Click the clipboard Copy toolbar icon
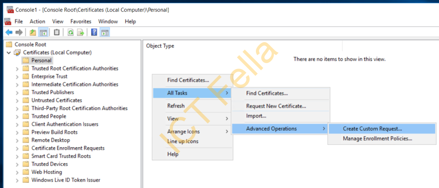439x188 pixels. (57, 33)
